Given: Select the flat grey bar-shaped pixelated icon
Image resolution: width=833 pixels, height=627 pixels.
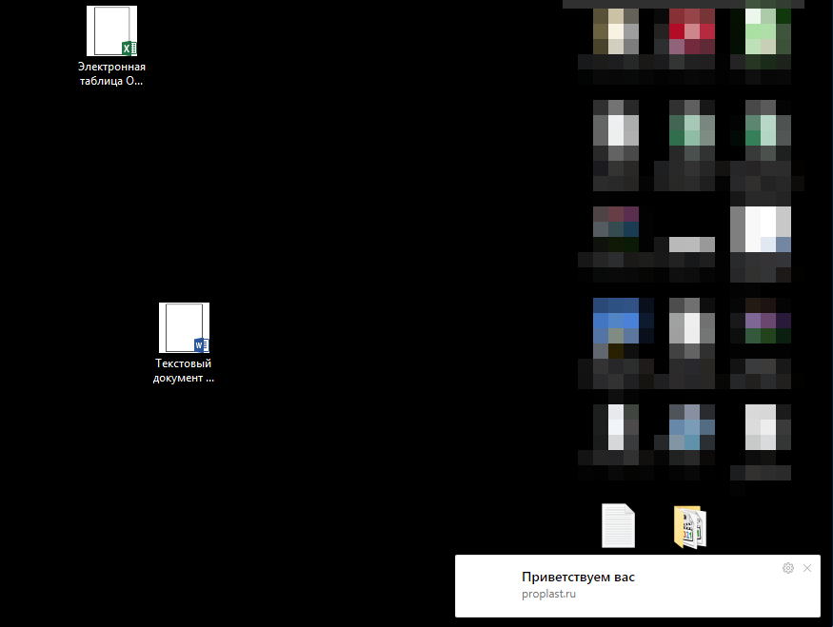Looking at the screenshot, I should click(x=691, y=245).
